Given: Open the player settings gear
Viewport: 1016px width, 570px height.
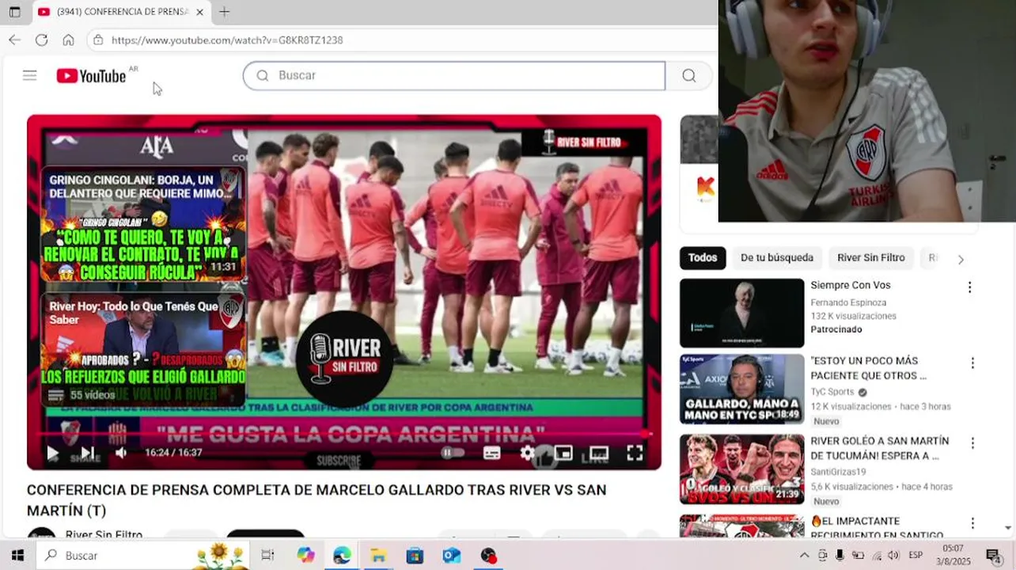Looking at the screenshot, I should click(x=527, y=453).
